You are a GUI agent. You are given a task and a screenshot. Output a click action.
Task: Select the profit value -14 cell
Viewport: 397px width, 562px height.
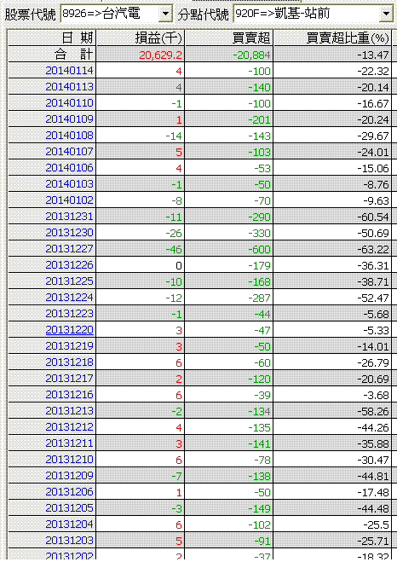(x=174, y=136)
